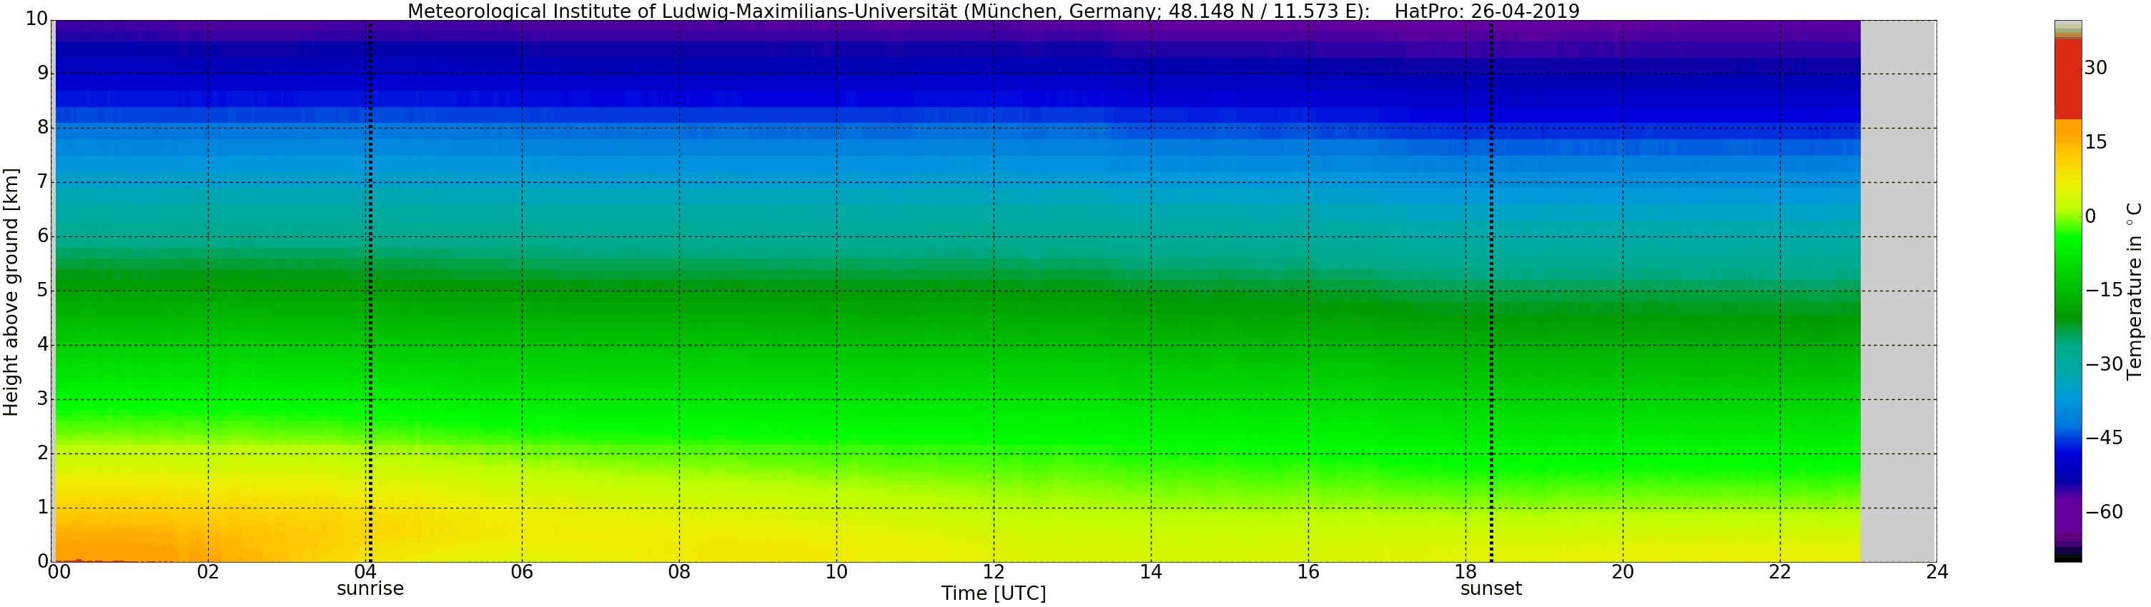Click the red segment of the temperature colorbar
Image resolution: width=2151 pixels, height=607 pixels.
pyautogui.click(x=2067, y=79)
